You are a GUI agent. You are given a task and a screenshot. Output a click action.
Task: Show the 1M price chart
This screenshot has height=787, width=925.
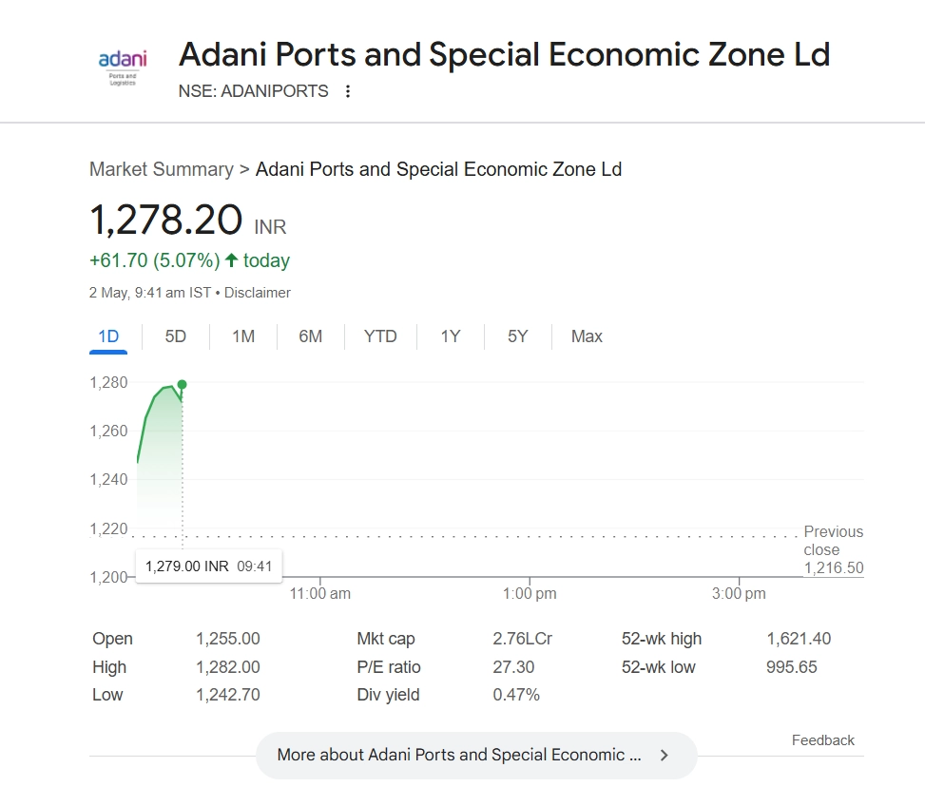(x=243, y=336)
